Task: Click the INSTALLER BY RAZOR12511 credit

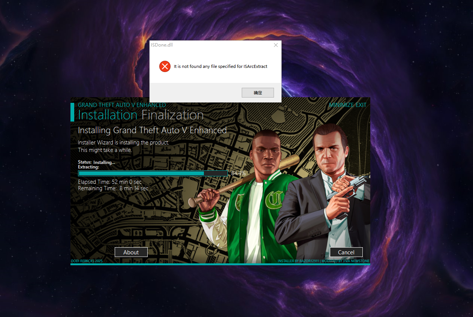Action: click(x=298, y=261)
